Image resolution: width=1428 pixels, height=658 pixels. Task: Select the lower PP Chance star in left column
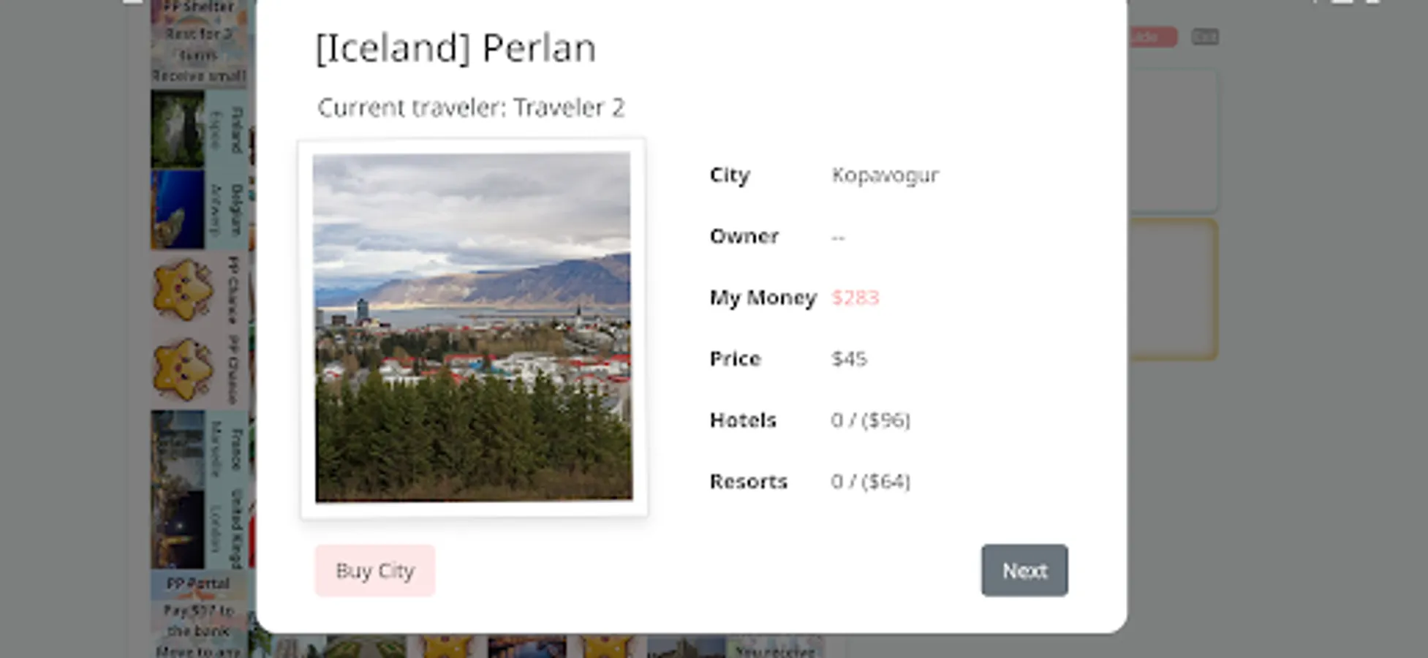pyautogui.click(x=197, y=369)
